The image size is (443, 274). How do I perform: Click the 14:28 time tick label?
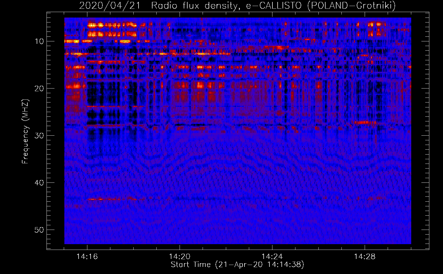click(365, 256)
